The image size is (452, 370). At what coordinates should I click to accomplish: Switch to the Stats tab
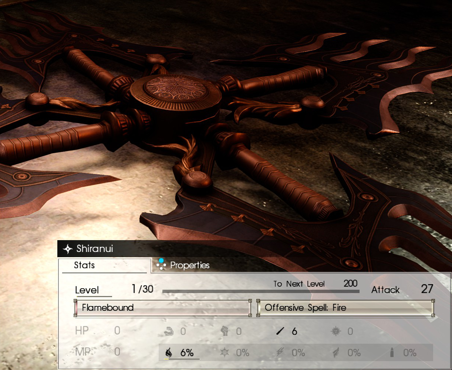(105, 265)
